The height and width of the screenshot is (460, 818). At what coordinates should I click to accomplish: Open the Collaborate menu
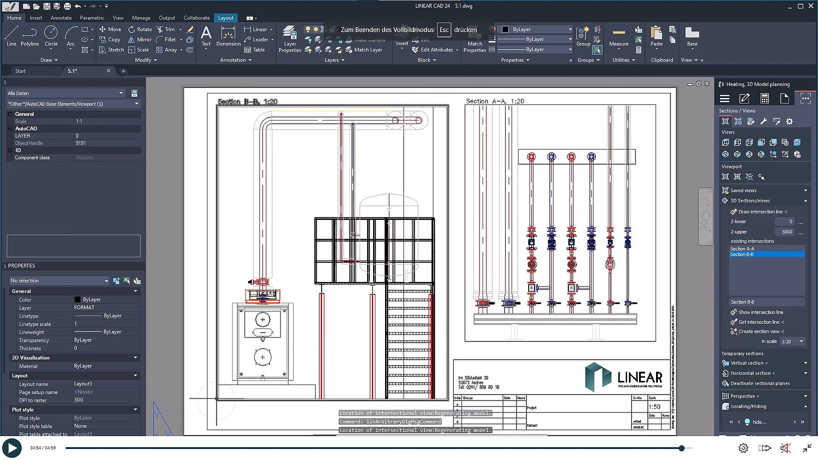[x=196, y=17]
